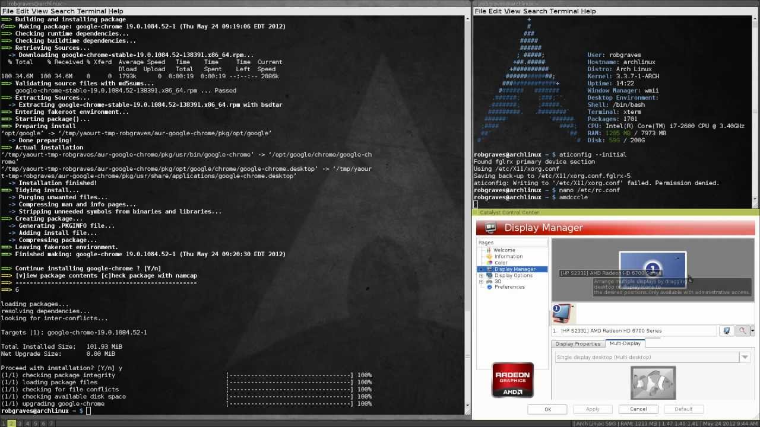Switch to wmii workspace tag 7
This screenshot has width=760, height=427.
click(x=51, y=423)
